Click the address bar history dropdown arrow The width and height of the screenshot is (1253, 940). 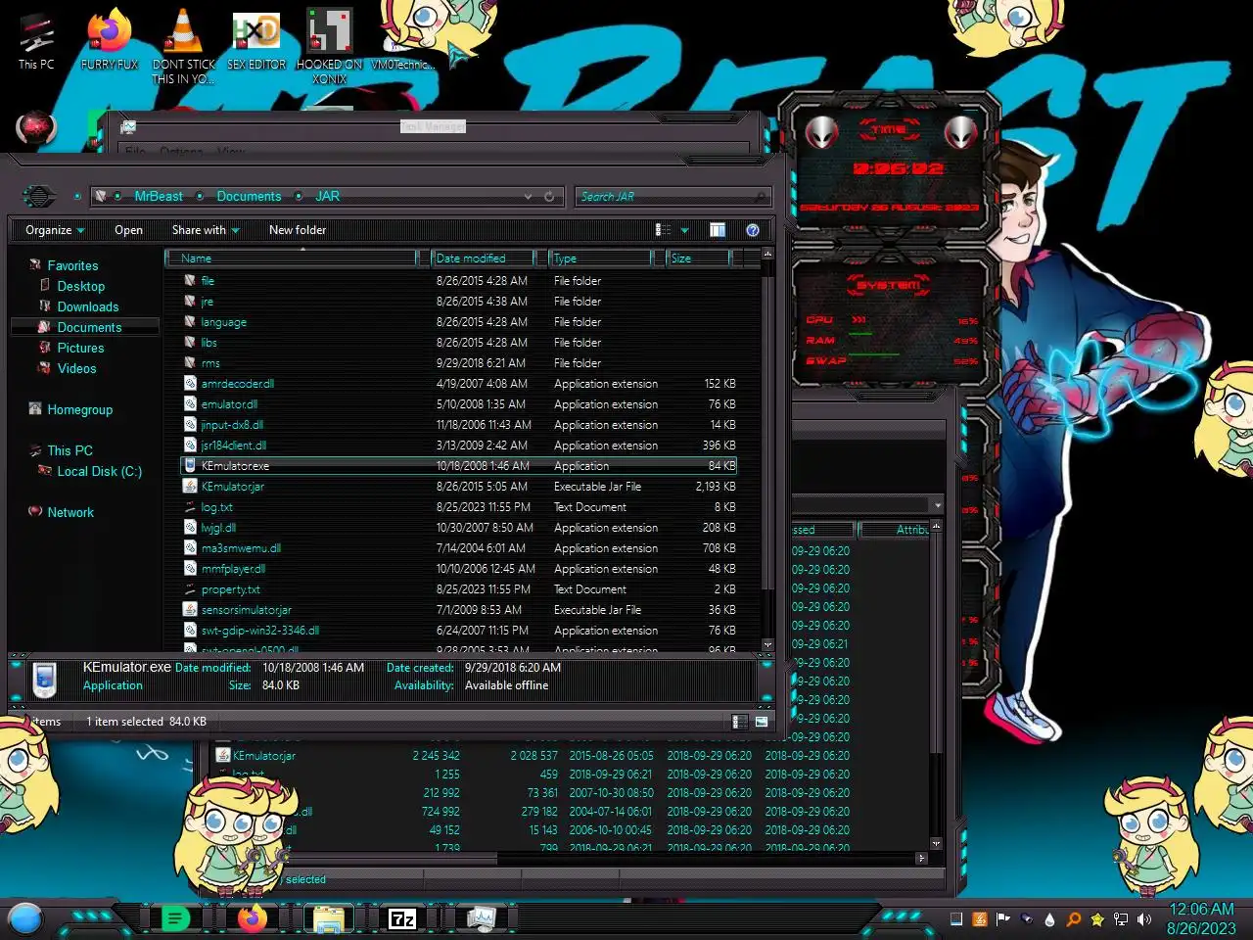[x=529, y=197]
